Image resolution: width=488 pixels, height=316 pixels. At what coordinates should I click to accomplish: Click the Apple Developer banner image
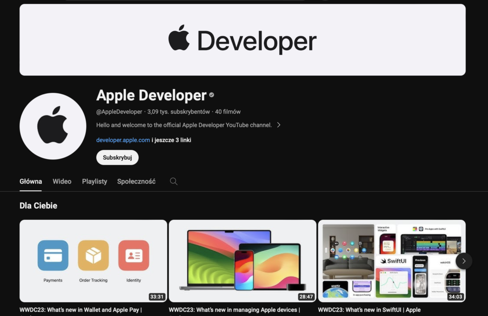pyautogui.click(x=243, y=39)
